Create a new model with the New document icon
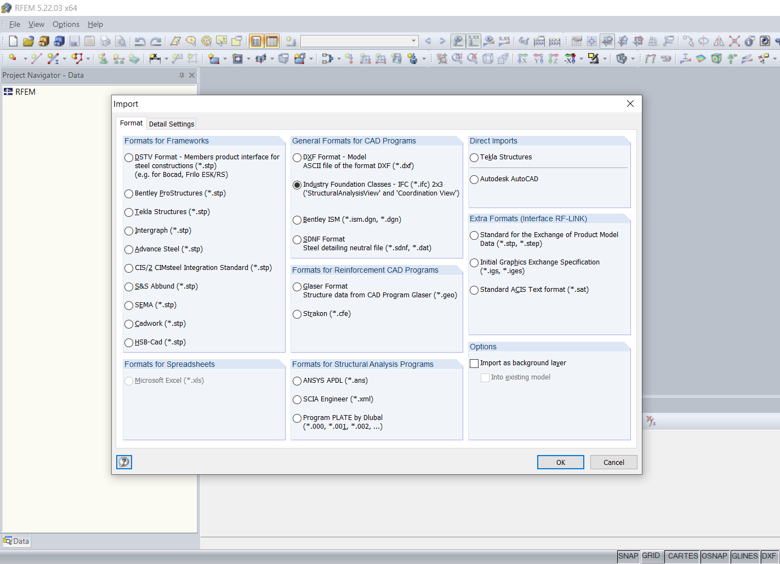 click(x=13, y=41)
